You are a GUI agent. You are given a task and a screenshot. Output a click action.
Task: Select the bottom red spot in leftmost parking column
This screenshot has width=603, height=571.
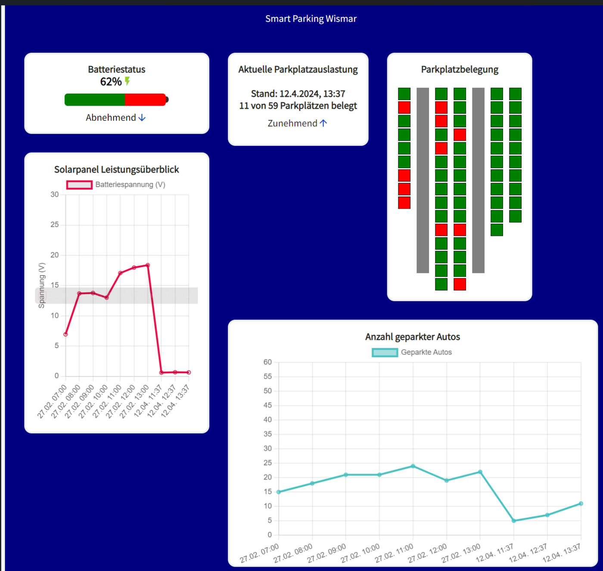pos(404,203)
